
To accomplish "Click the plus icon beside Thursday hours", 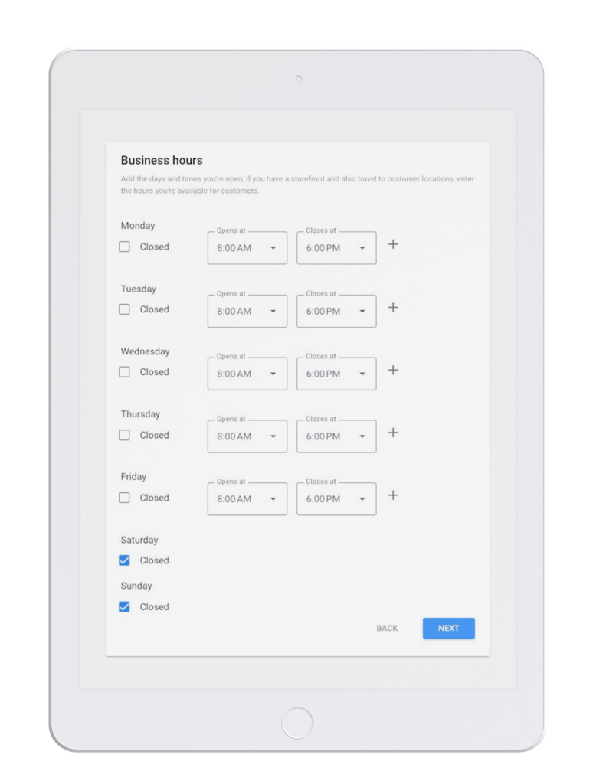I will coord(393,433).
